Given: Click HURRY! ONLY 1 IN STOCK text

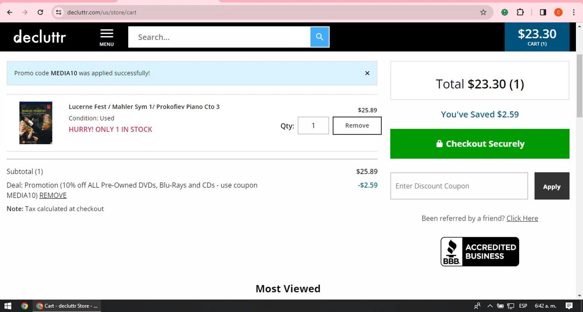Looking at the screenshot, I should pos(110,129).
